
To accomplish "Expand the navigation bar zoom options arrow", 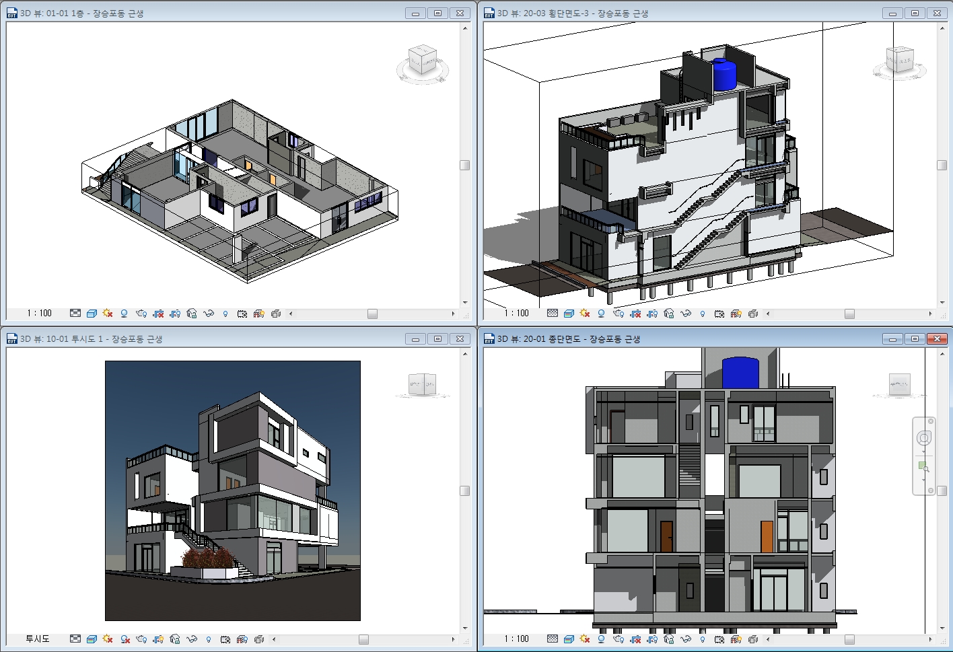I will tap(923, 480).
